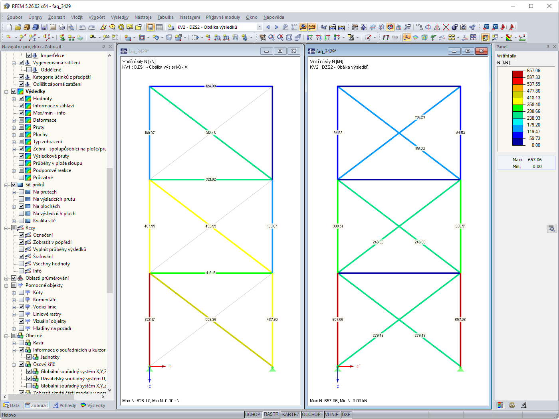559x419 pixels.
Task: Toggle the UCHOP status bar button
Action: 253,415
